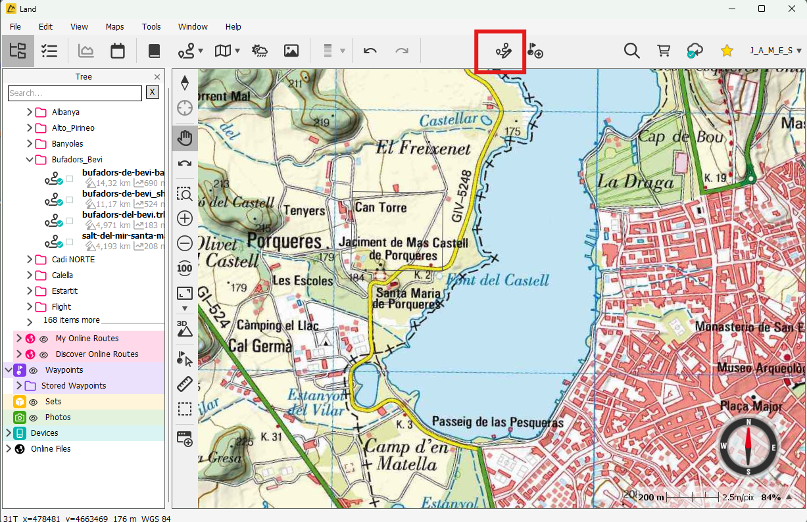Open the Maps menu
Screen dimensions: 807x522
point(114,27)
